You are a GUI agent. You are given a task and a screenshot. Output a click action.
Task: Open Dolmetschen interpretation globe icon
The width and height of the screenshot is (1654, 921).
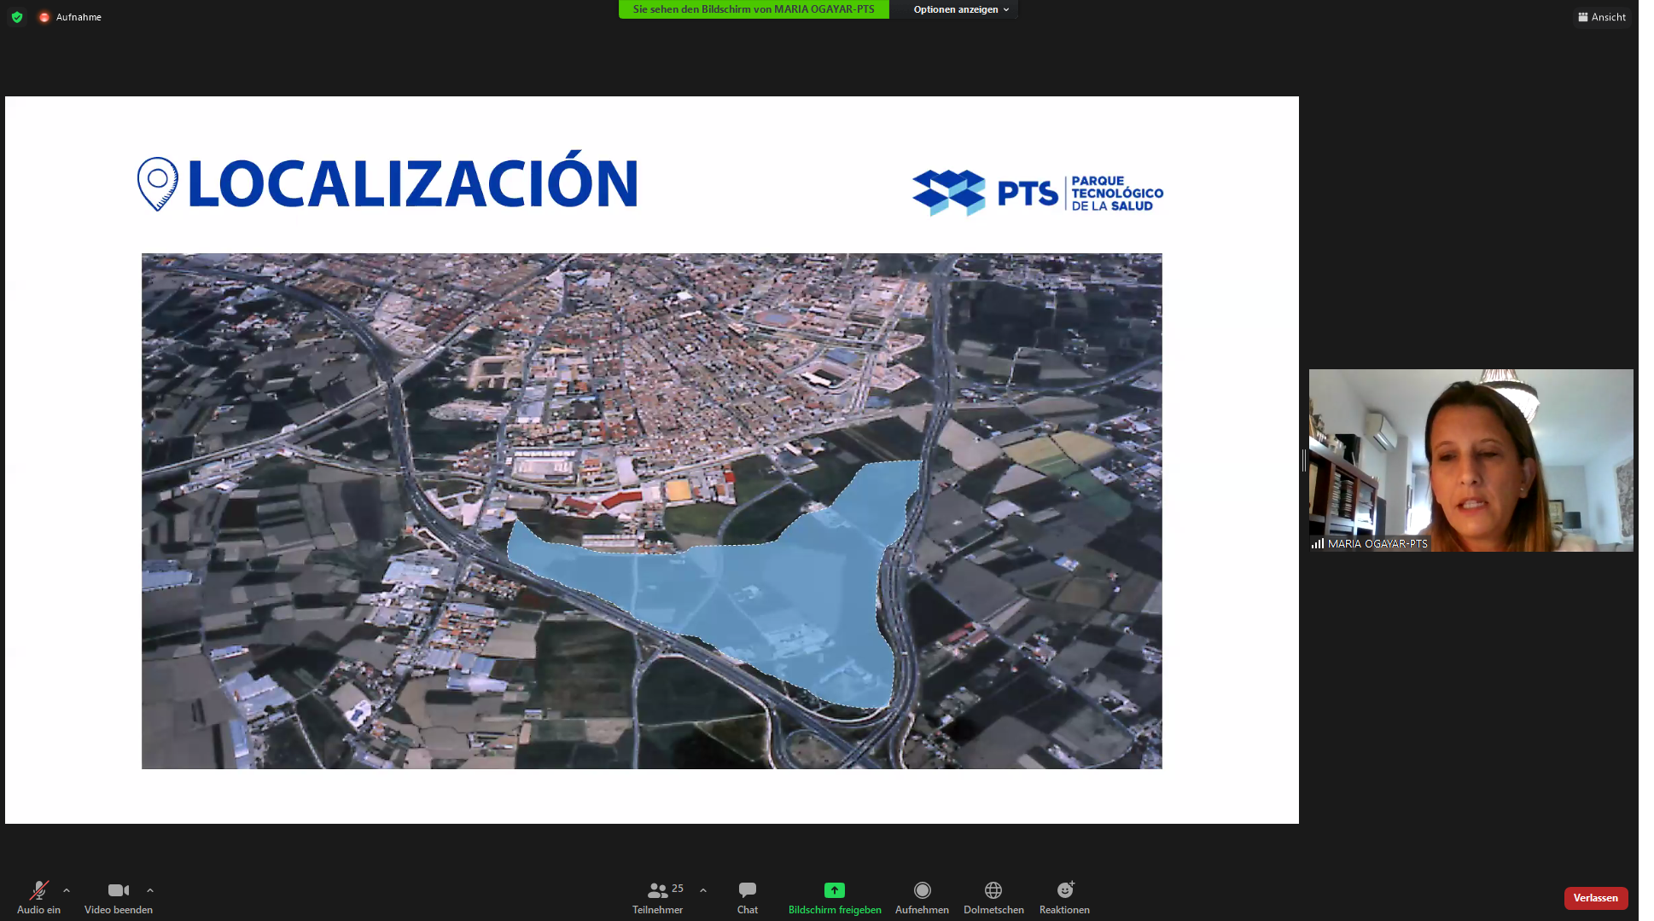click(x=993, y=891)
